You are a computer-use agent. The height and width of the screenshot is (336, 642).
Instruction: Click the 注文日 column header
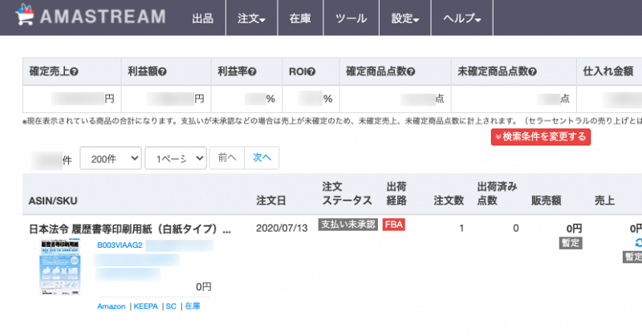[270, 200]
